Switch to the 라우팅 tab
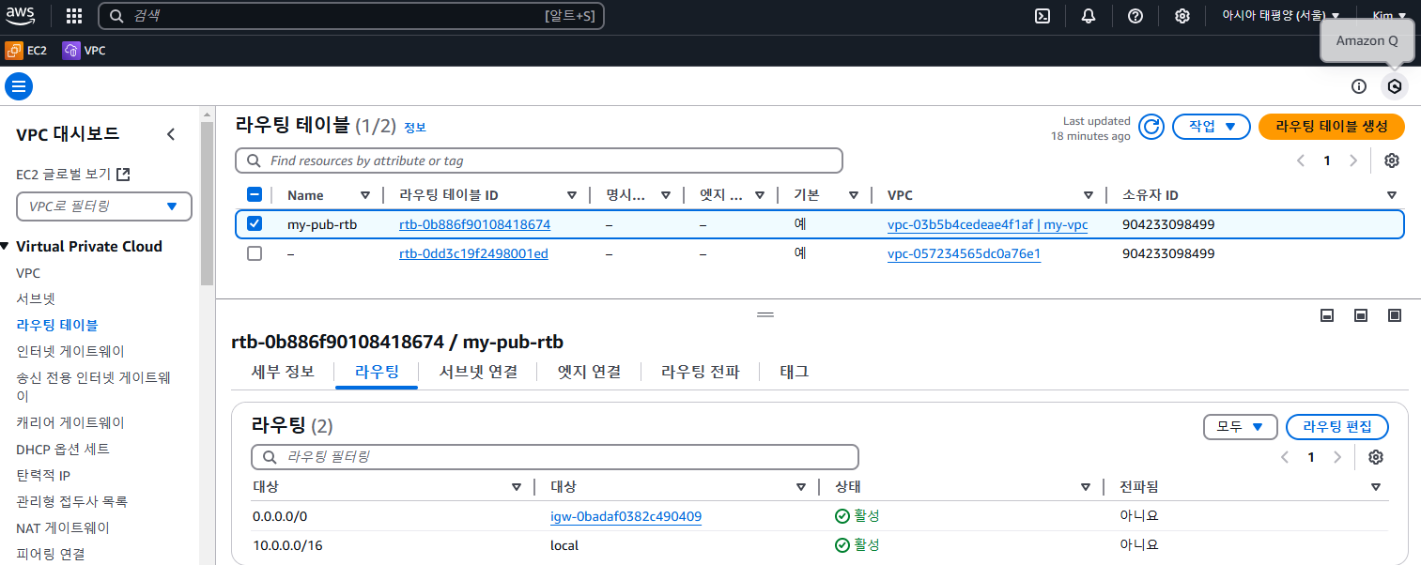This screenshot has height=565, width=1421. pos(377,372)
